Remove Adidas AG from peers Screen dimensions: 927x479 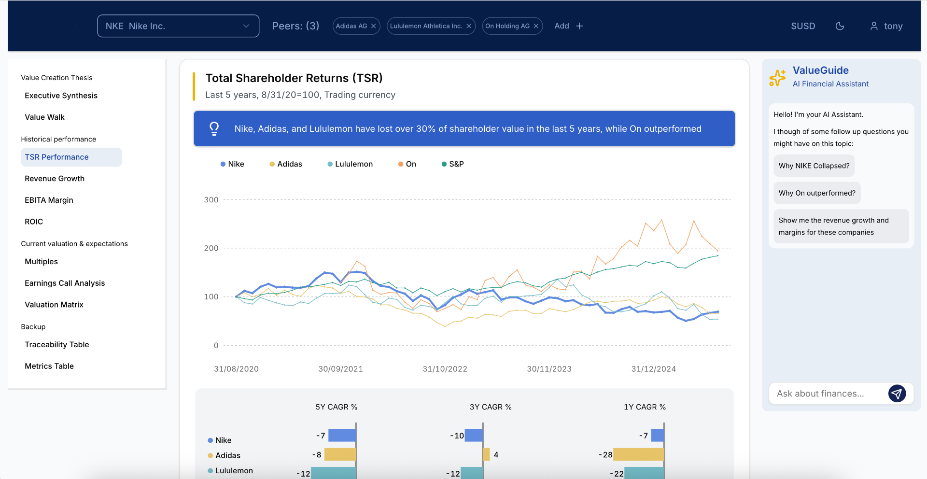373,26
